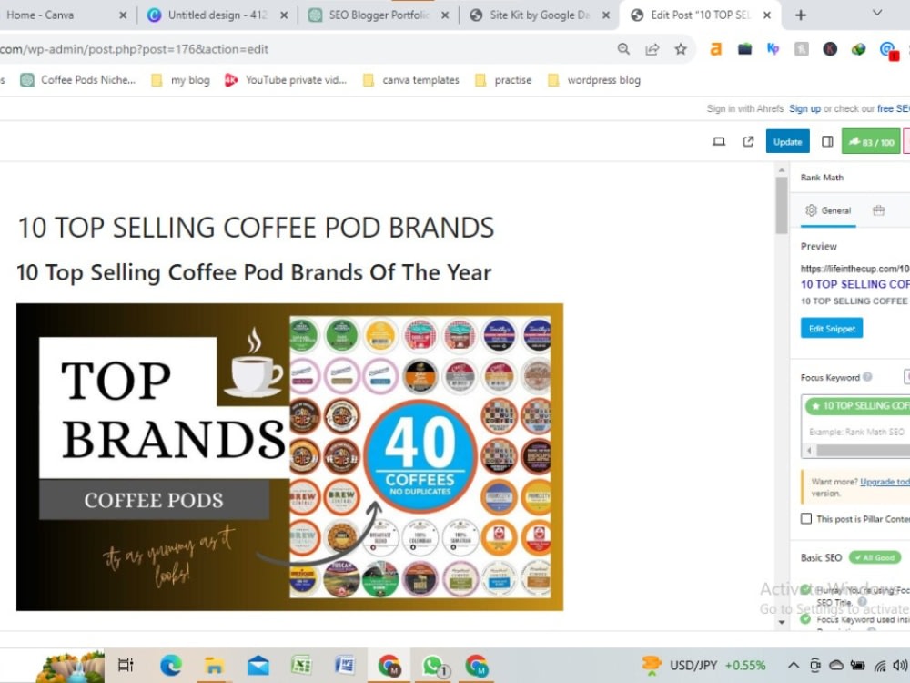The width and height of the screenshot is (910, 683).
Task: Click the scroll up arrow of sidebar scrollbar
Action: [x=782, y=170]
